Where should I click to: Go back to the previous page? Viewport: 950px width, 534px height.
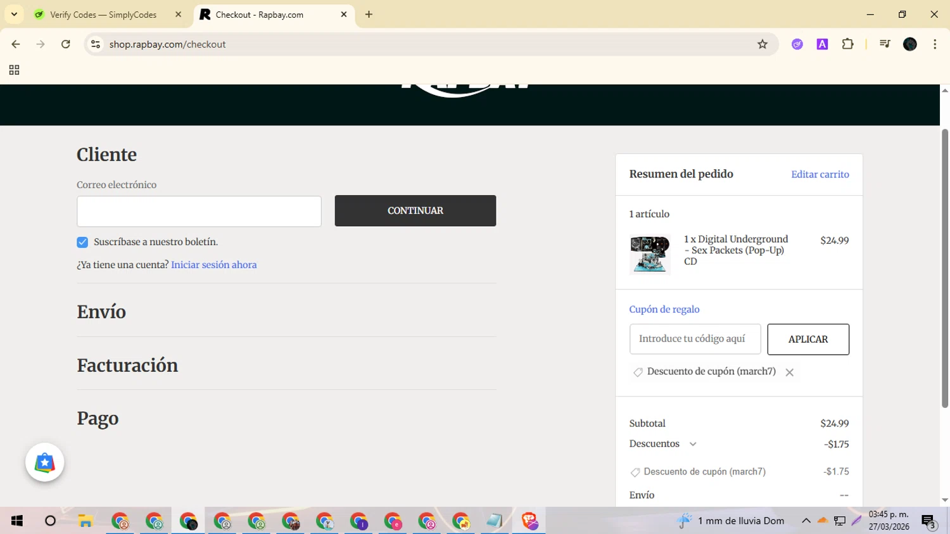[16, 44]
